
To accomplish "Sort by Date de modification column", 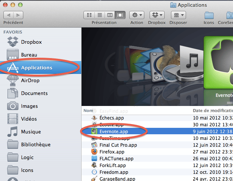I will [x=213, y=110].
